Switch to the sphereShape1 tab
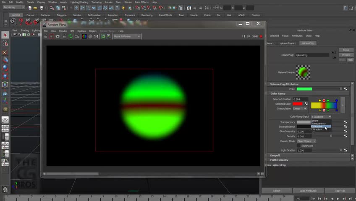The height and width of the screenshot is (201, 356). pos(288,43)
